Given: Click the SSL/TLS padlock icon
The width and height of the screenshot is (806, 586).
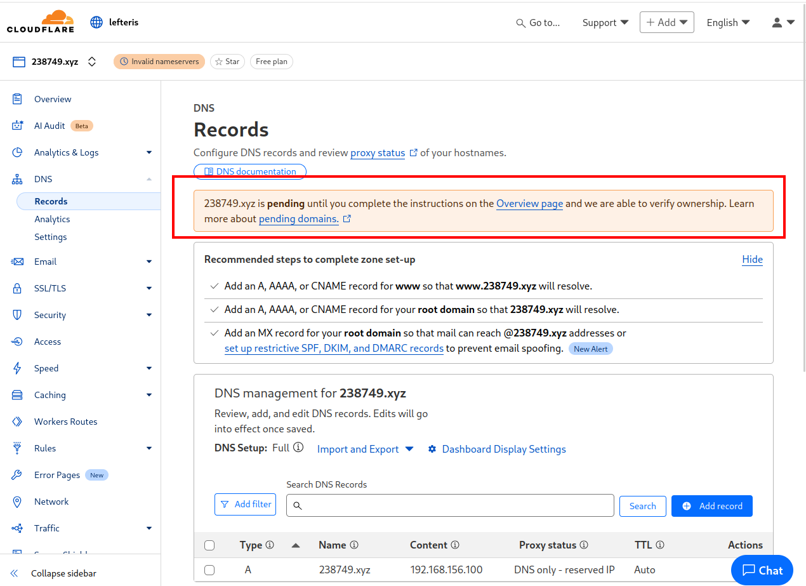Looking at the screenshot, I should [18, 288].
